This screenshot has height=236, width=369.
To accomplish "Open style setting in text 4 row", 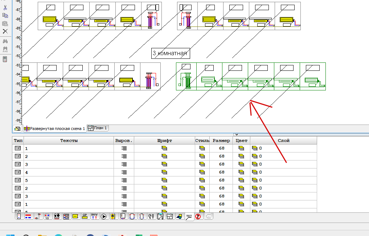I will pyautogui.click(x=202, y=172).
